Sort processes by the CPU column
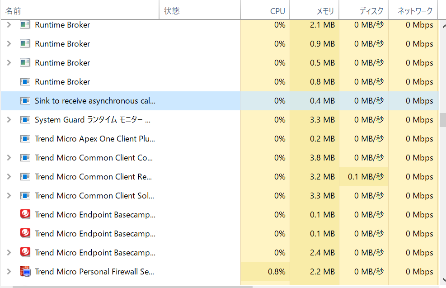 click(265, 11)
